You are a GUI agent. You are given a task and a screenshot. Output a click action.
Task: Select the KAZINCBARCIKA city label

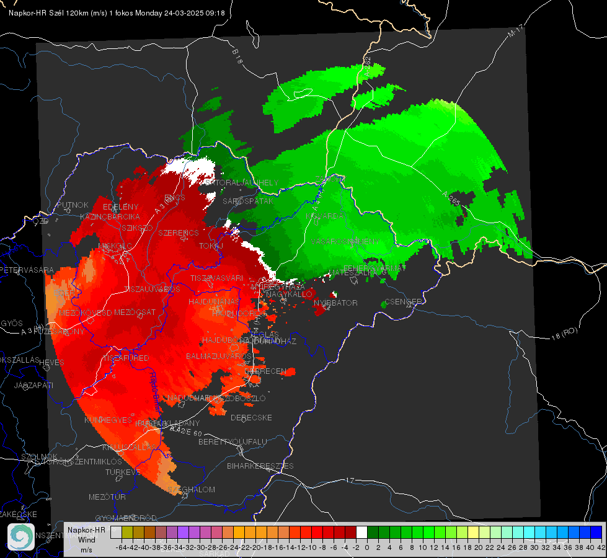tap(110, 216)
